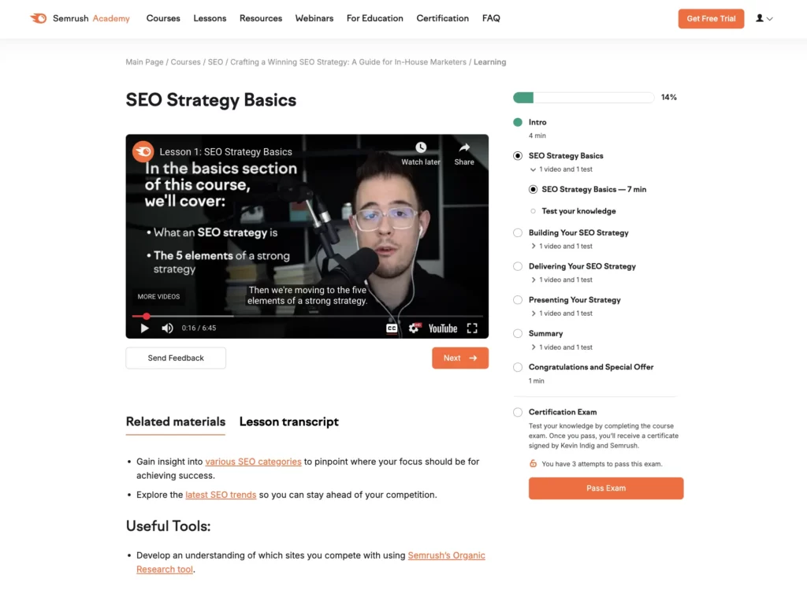Share the lesson video

pyautogui.click(x=463, y=152)
